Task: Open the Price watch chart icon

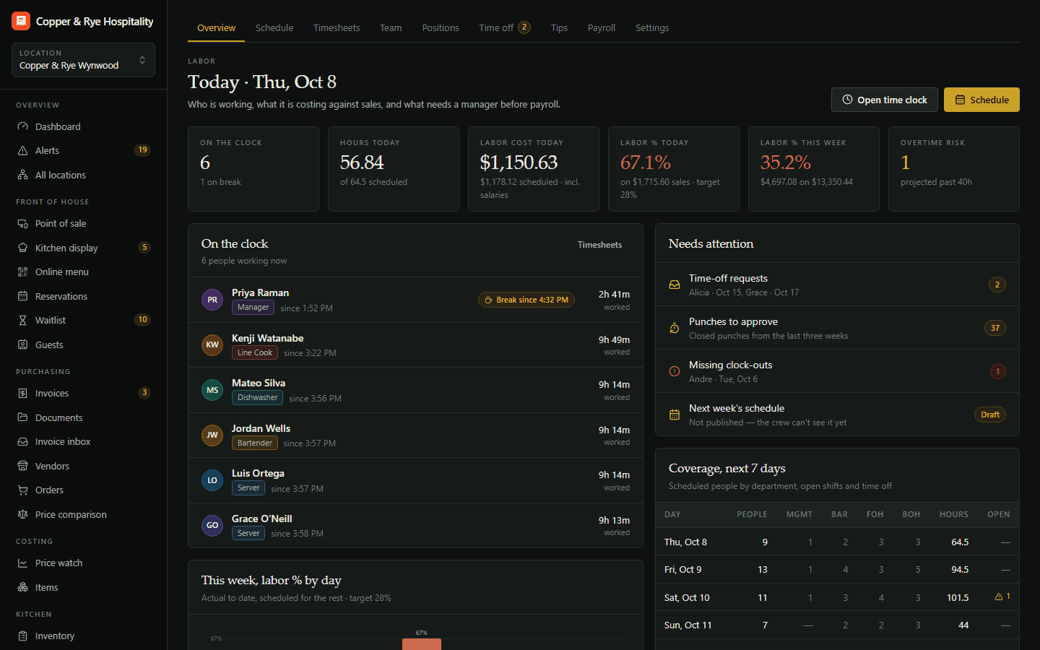Action: click(x=22, y=563)
